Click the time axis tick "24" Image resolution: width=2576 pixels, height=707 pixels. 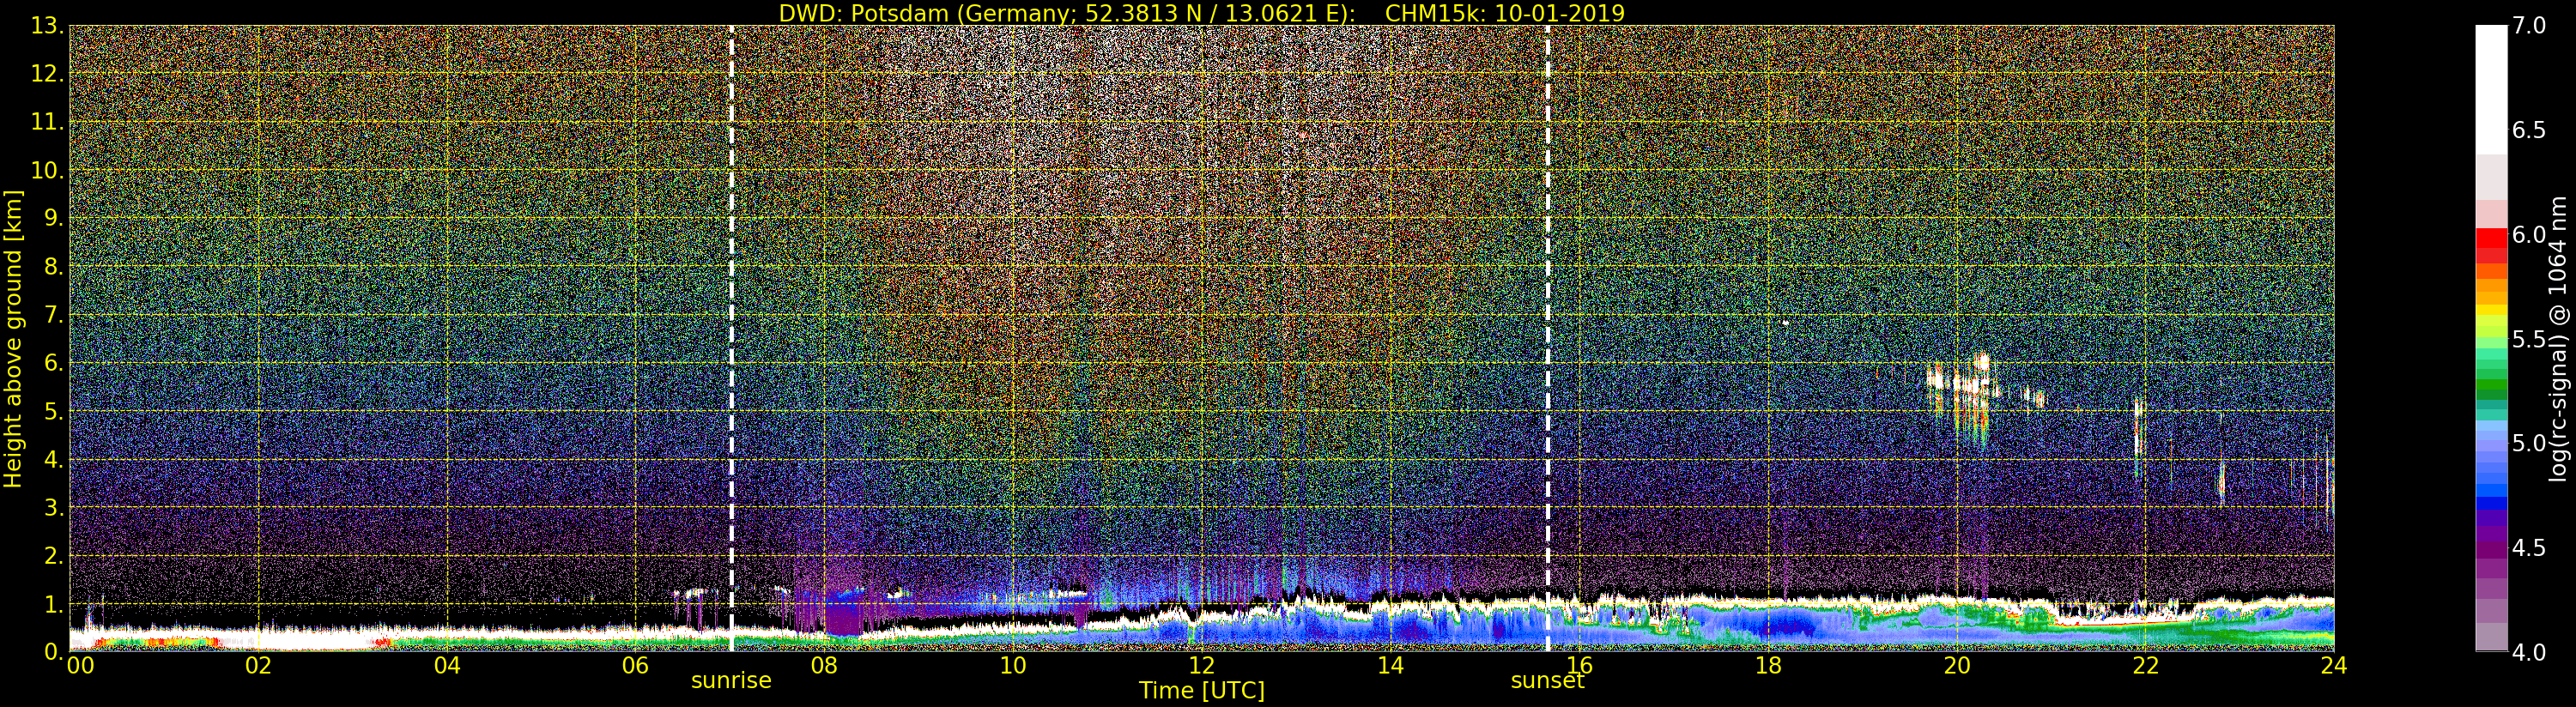coord(2333,665)
